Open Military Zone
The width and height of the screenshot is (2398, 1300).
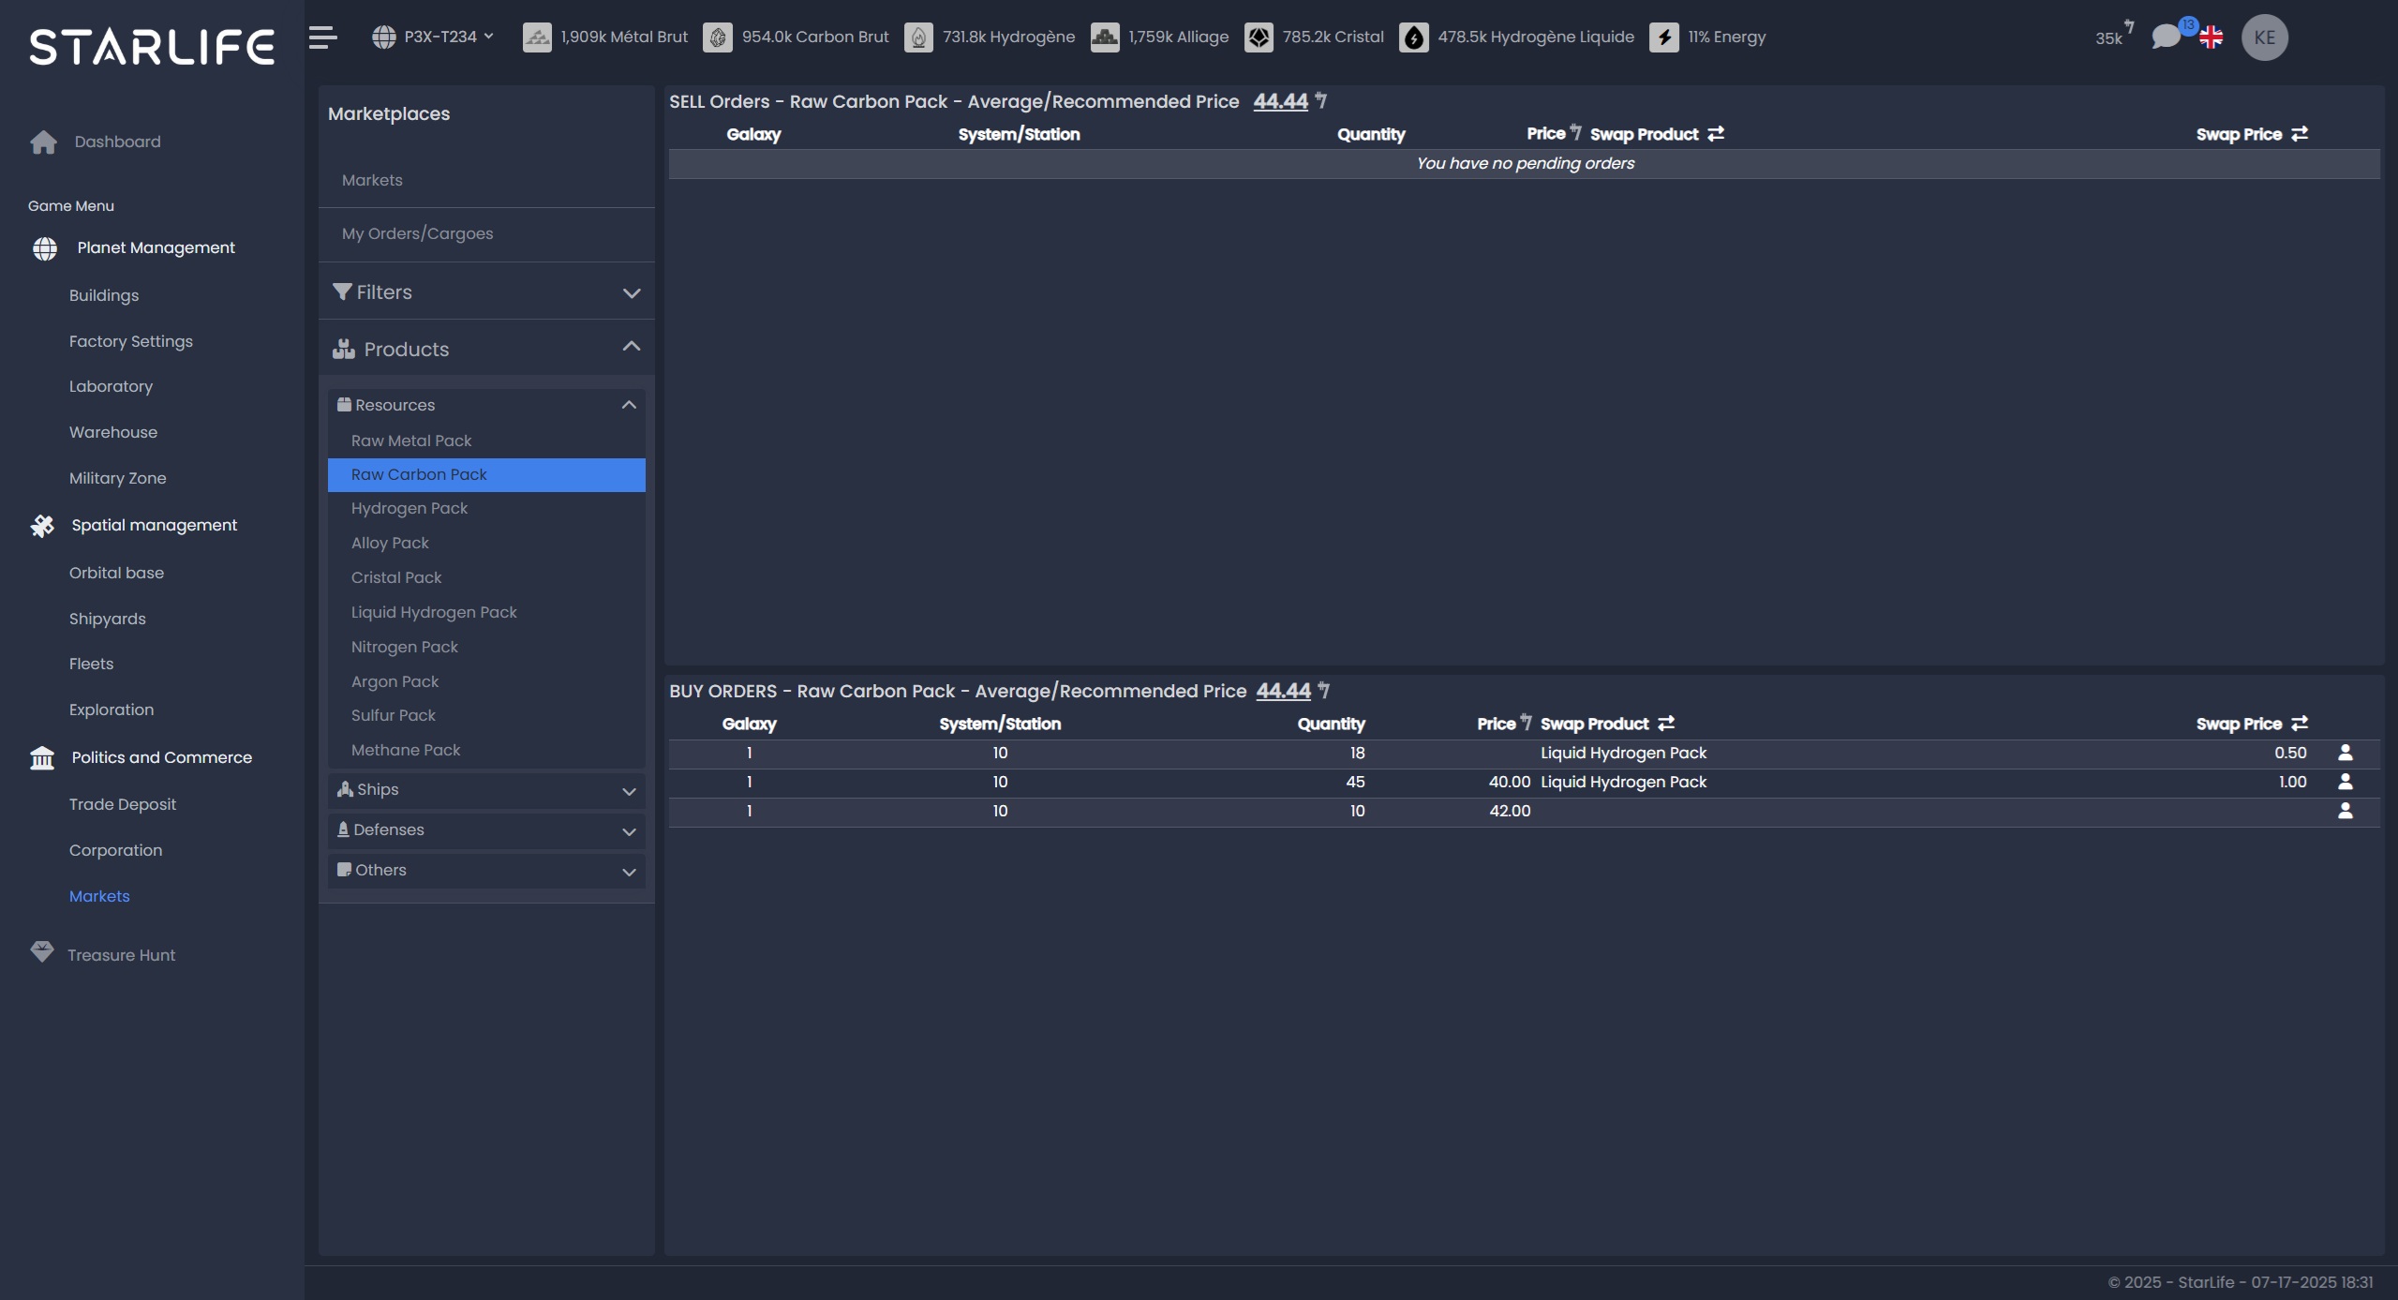tap(118, 478)
